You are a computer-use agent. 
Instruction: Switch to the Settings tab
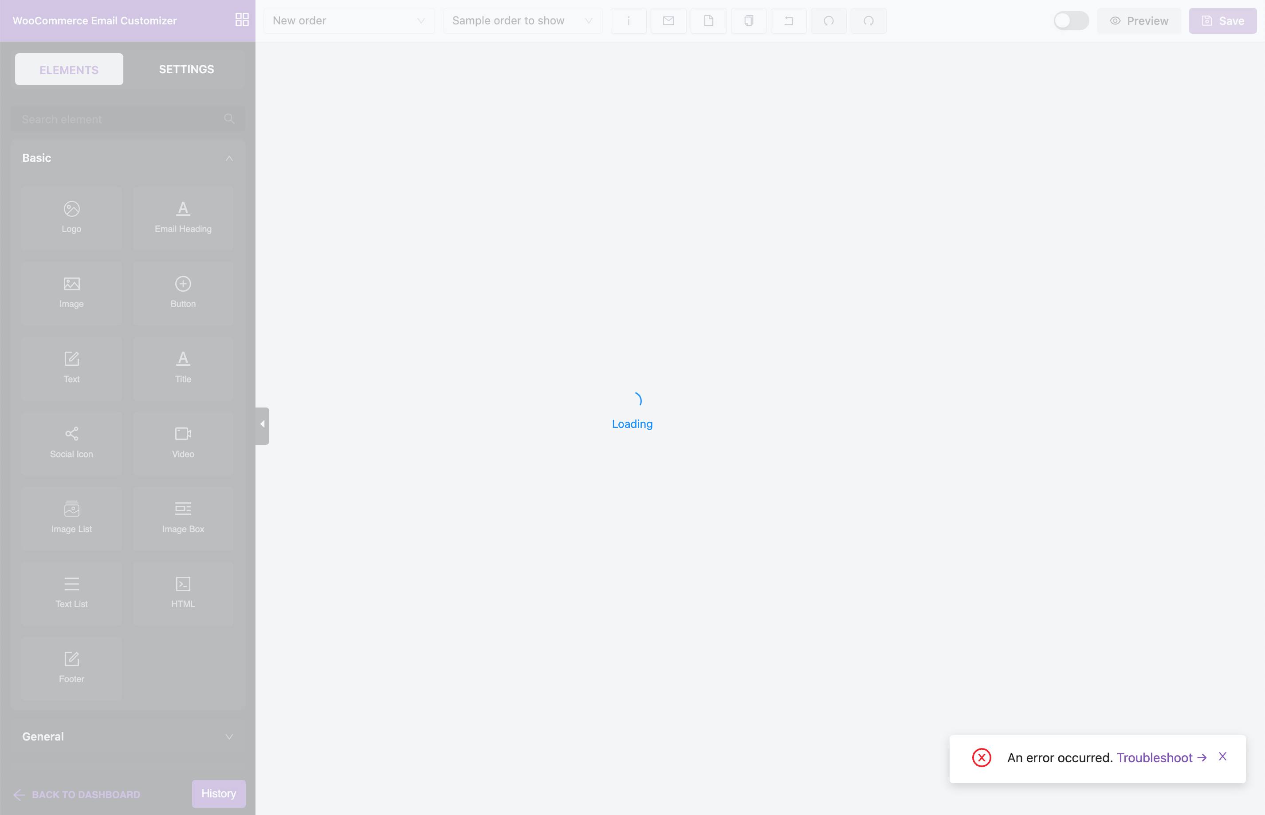pos(186,69)
